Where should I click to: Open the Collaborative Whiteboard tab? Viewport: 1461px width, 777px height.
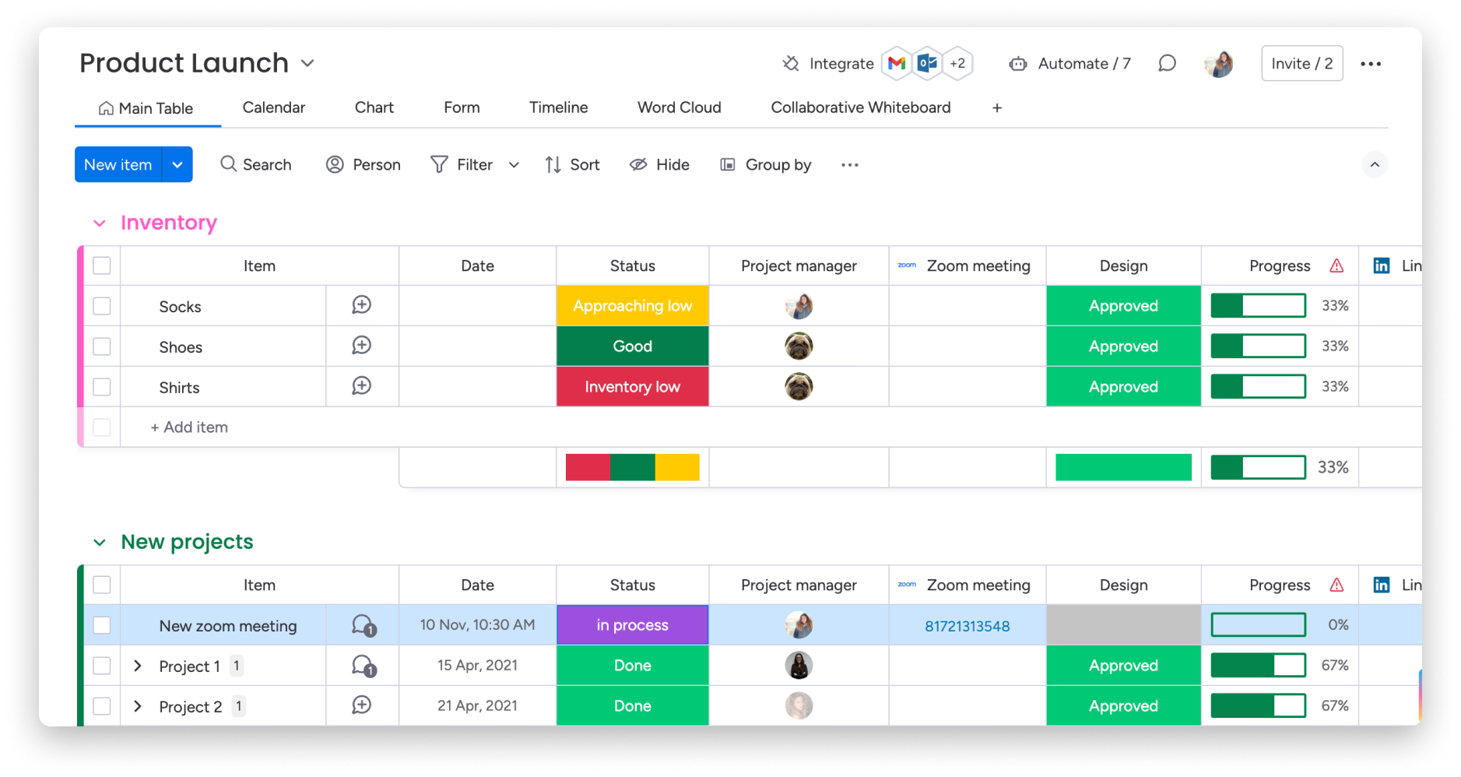pyautogui.click(x=861, y=107)
